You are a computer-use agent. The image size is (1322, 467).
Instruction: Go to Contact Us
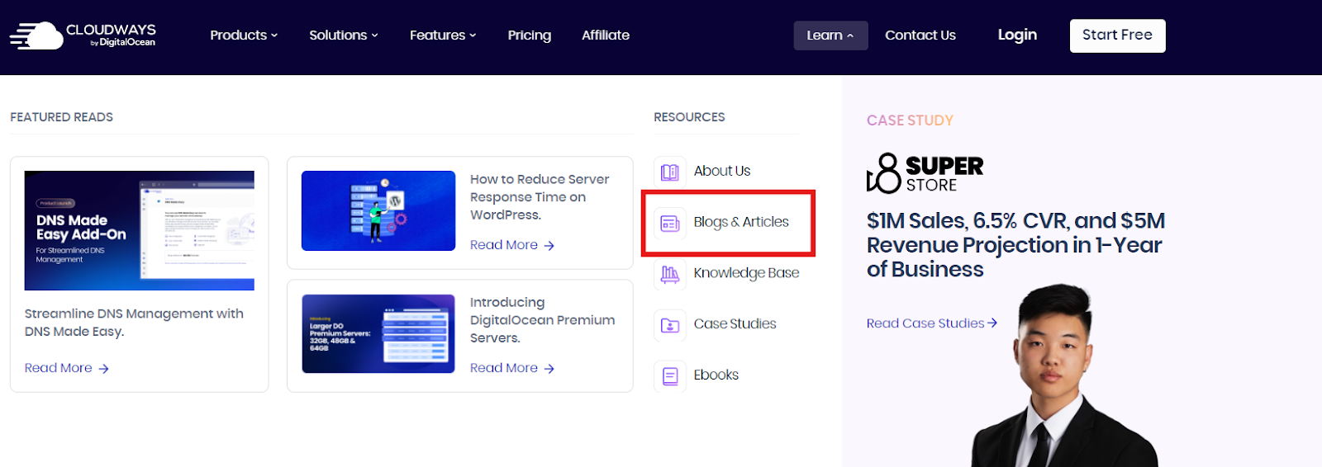[x=920, y=35]
